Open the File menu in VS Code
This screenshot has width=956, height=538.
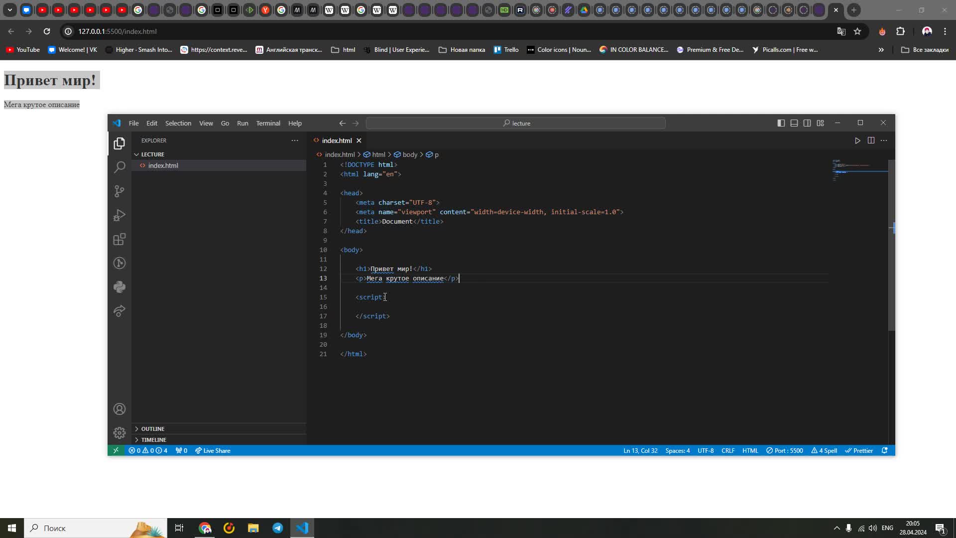coord(133,123)
